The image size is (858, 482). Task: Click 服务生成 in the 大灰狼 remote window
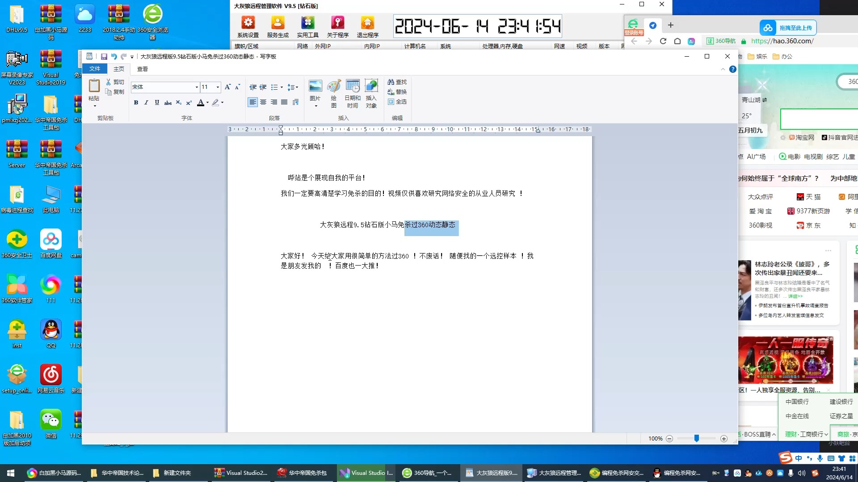278,27
